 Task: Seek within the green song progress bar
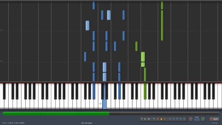[111, 114]
